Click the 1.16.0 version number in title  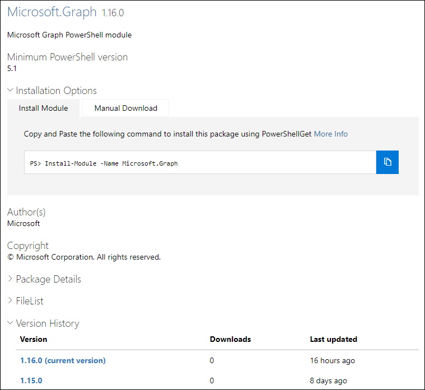113,13
